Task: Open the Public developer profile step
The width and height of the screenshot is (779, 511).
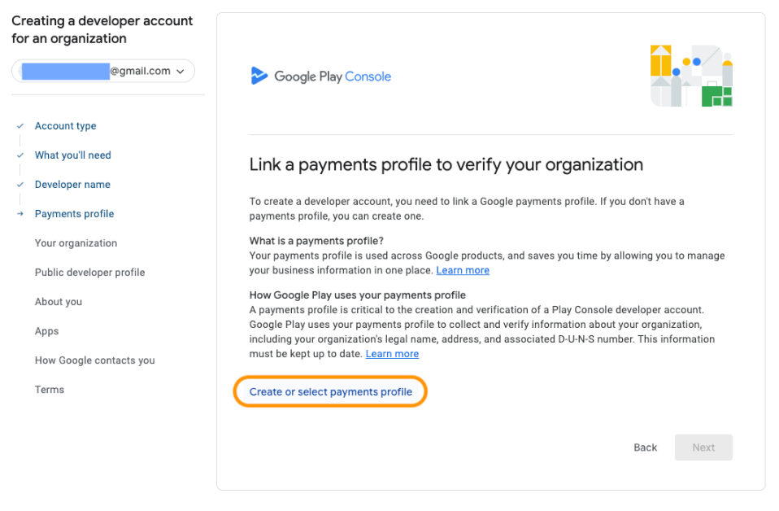Action: click(90, 273)
